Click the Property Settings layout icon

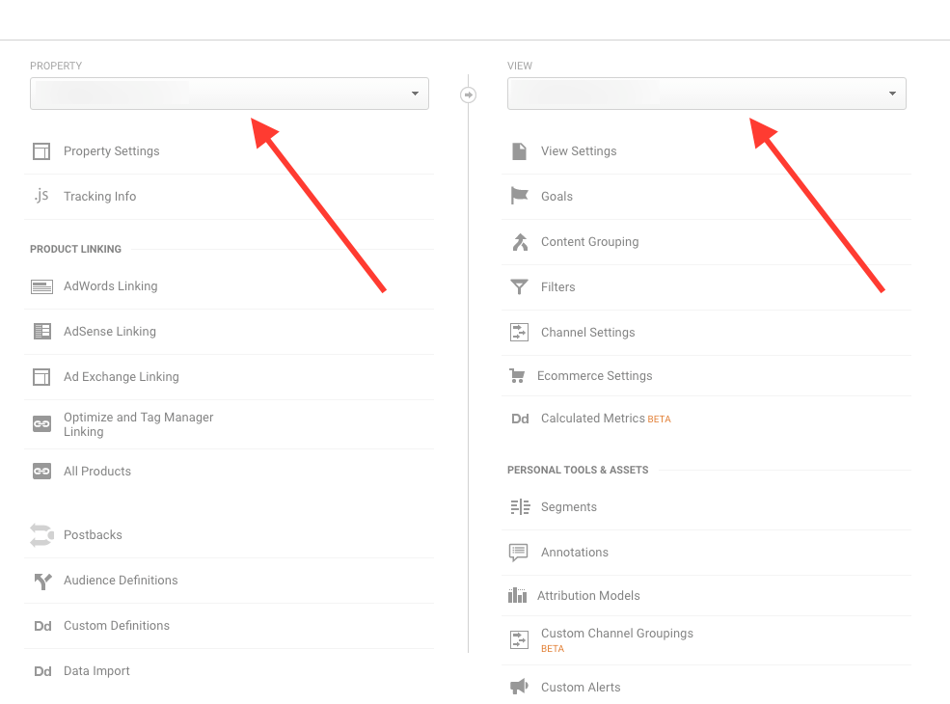tap(41, 151)
